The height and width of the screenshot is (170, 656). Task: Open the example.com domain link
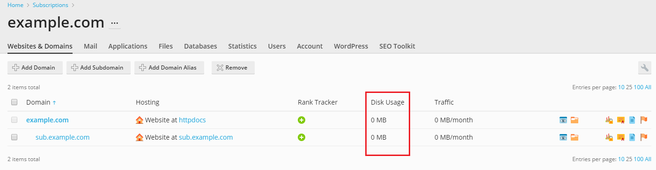[47, 120]
